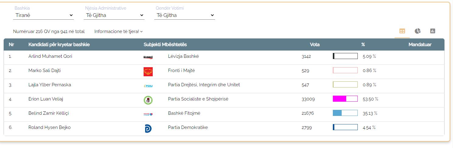Screen dimensions: 453x148
Task: Click the Partia Socialiste round logo
Action: coord(148,100)
